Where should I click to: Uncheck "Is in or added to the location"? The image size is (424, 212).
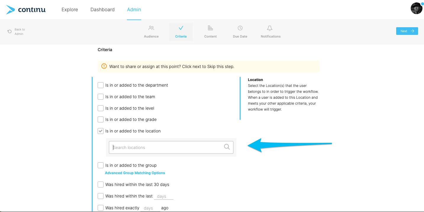point(101,131)
